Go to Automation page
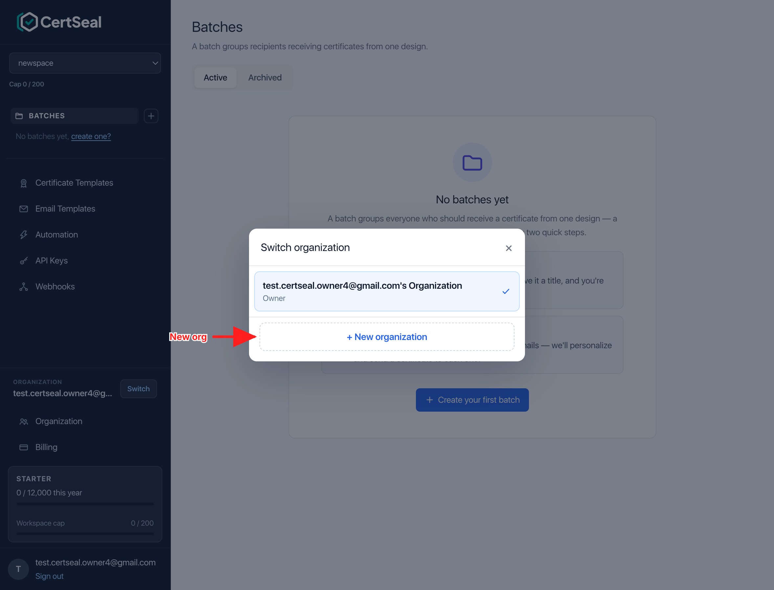 57,235
